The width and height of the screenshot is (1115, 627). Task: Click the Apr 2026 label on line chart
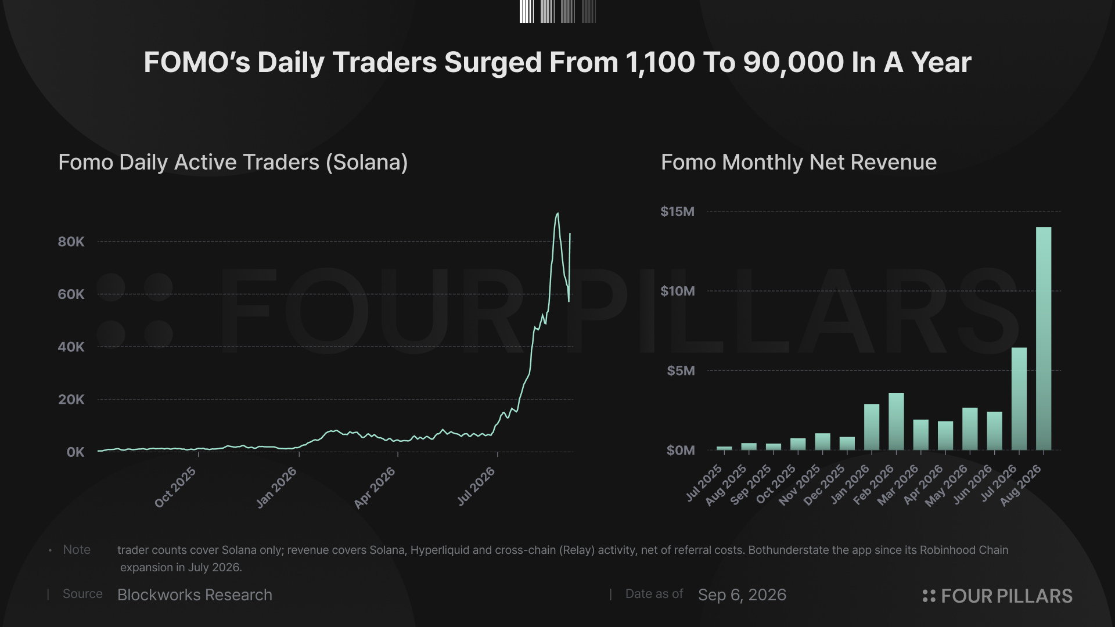pyautogui.click(x=375, y=487)
